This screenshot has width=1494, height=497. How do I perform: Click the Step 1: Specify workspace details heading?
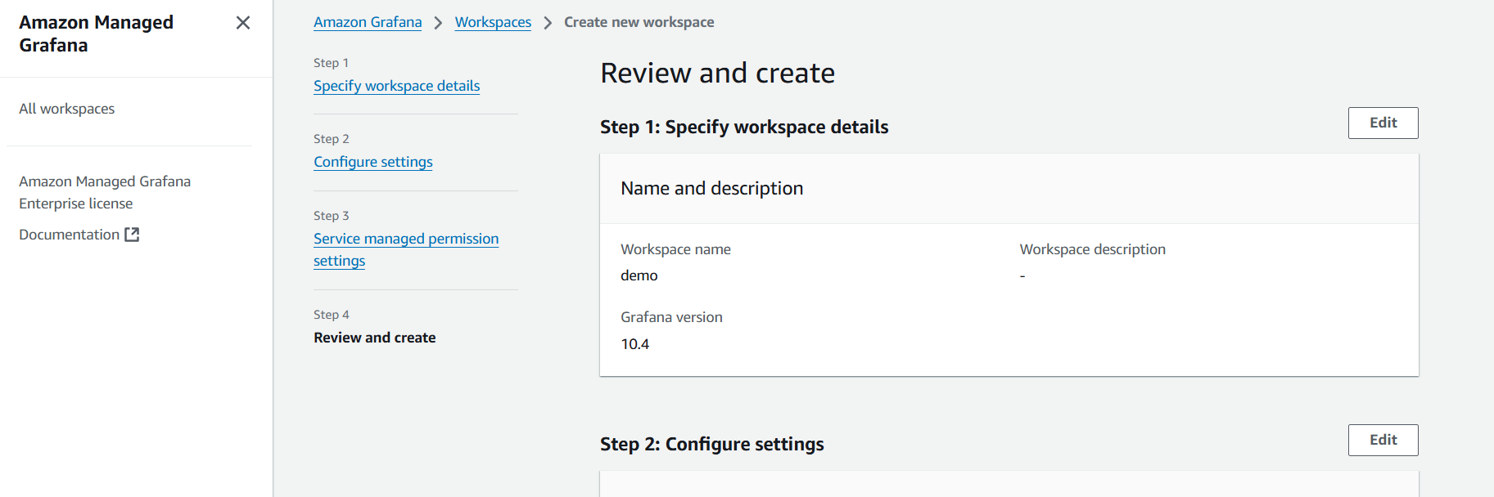pyautogui.click(x=744, y=127)
